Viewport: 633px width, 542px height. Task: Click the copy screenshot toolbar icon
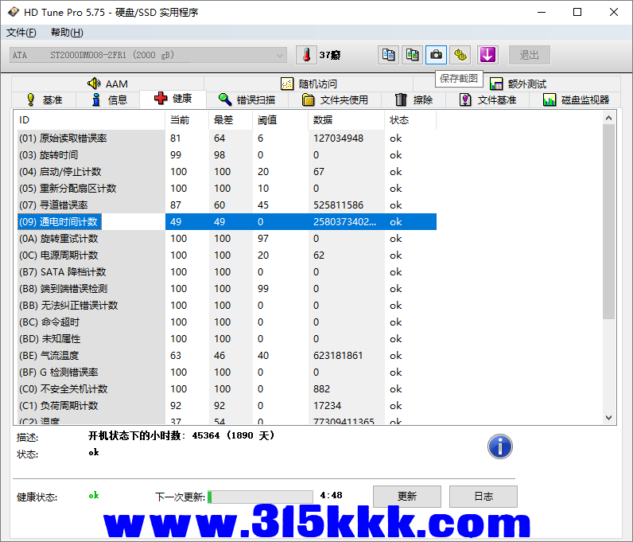pos(412,55)
